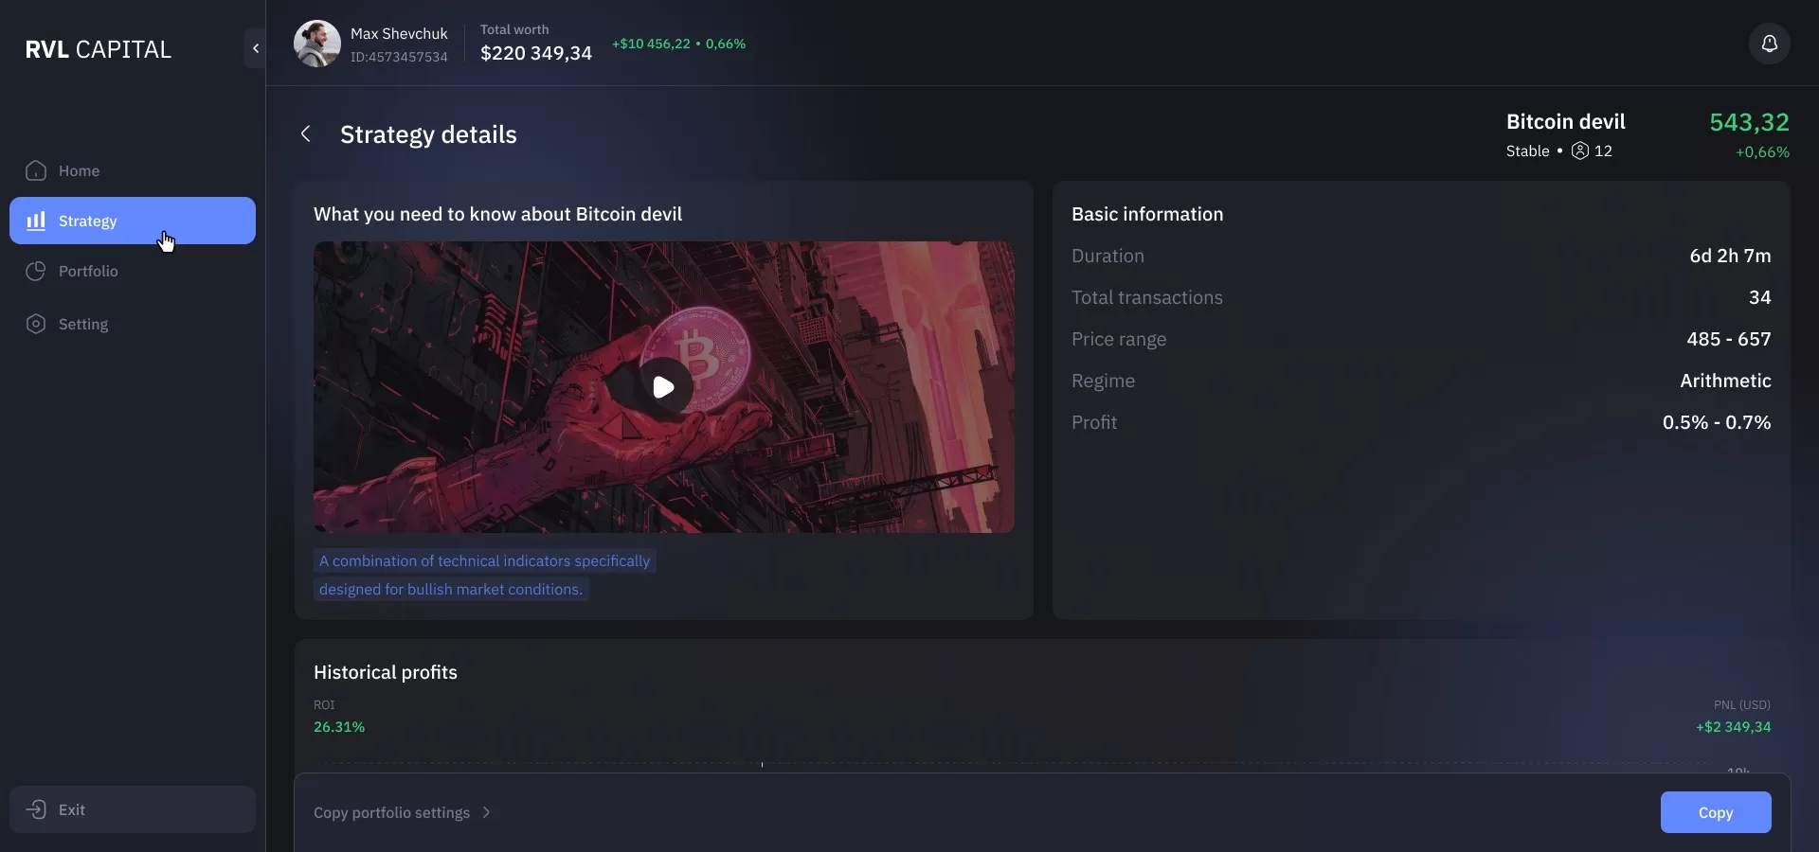1819x852 pixels.
Task: Click the Strategy bar chart icon
Action: (x=36, y=221)
